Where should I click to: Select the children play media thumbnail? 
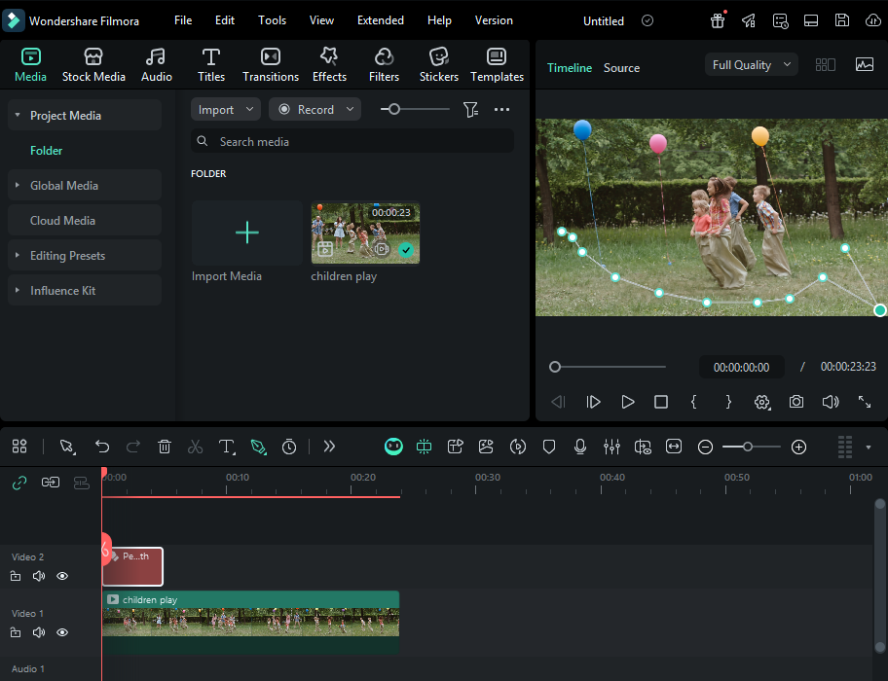pos(365,233)
